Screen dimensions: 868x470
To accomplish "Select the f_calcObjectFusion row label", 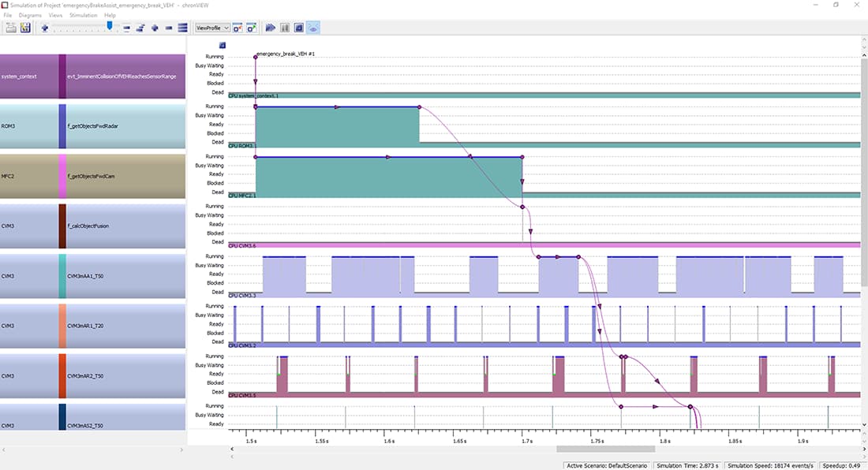I will [88, 226].
